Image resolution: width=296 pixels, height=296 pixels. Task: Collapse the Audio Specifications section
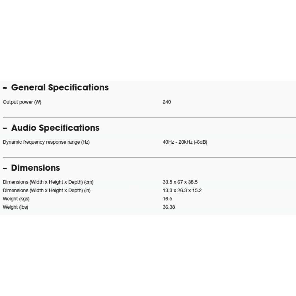click(x=55, y=128)
